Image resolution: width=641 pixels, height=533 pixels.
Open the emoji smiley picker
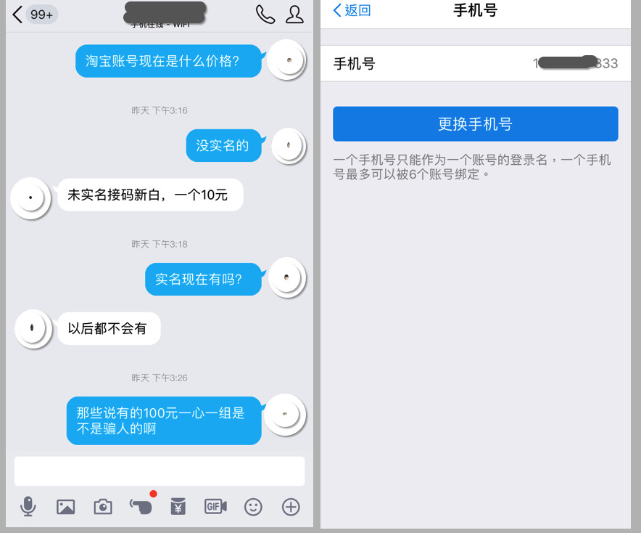click(253, 507)
